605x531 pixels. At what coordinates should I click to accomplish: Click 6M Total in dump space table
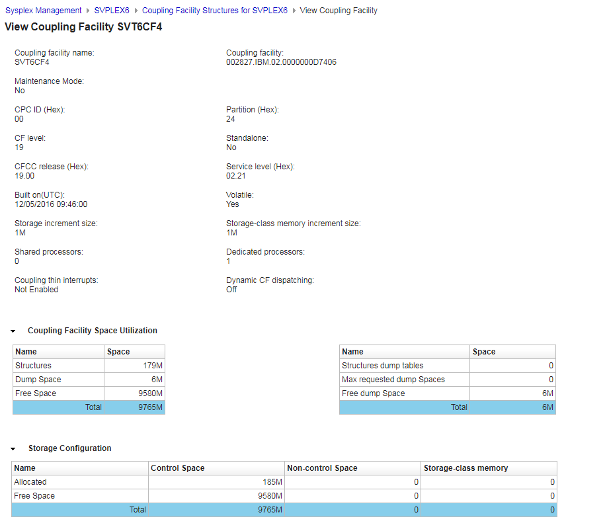pyautogui.click(x=513, y=407)
